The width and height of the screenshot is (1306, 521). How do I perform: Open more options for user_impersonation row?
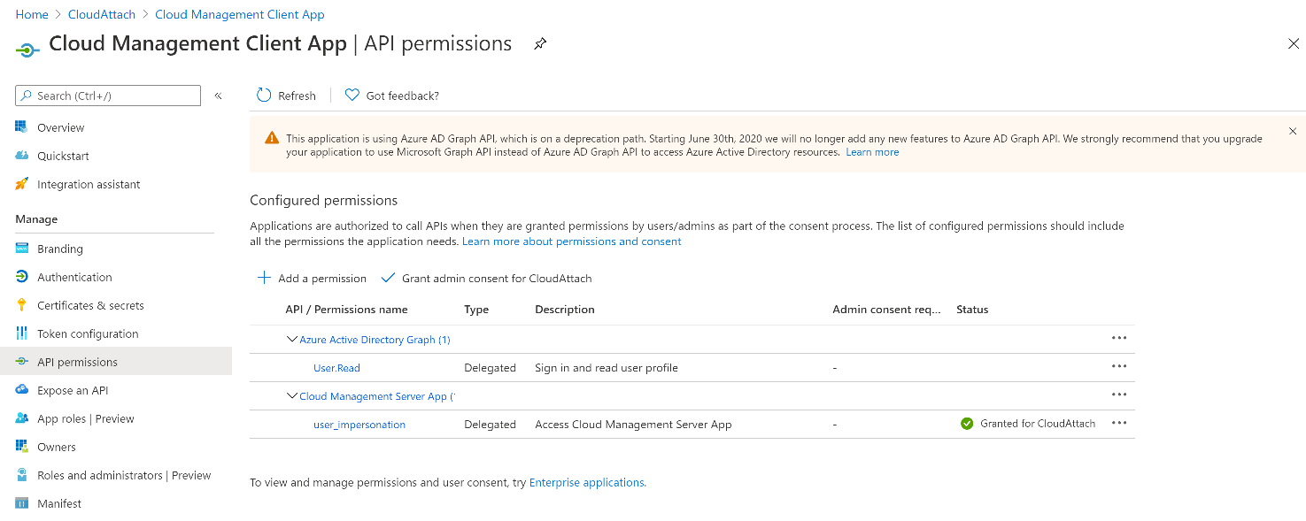pyautogui.click(x=1119, y=423)
